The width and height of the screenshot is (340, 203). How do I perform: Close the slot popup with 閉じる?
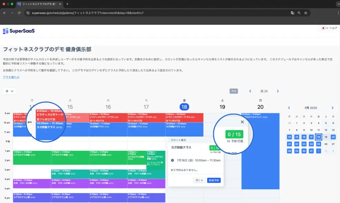tap(199, 180)
